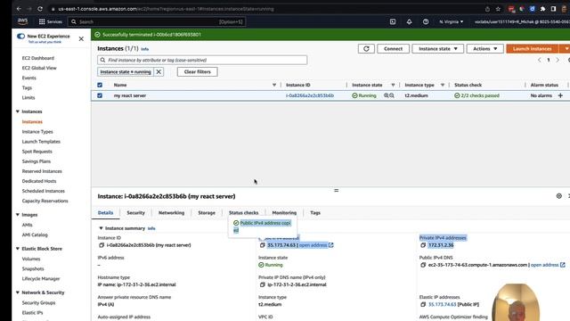Screen dimensions: 570x321
Task: Go back in browser history
Action: tap(19, 9)
